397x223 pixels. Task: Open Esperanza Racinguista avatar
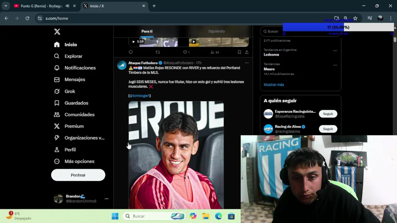[268, 114]
